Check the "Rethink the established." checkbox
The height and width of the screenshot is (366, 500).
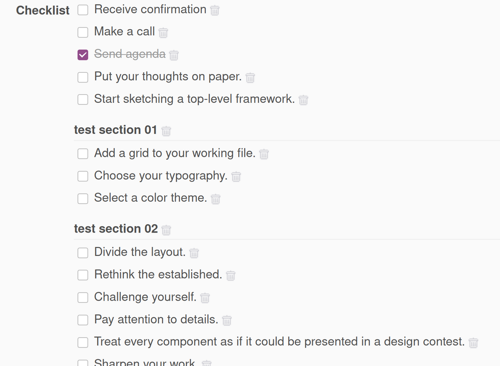[x=82, y=275]
